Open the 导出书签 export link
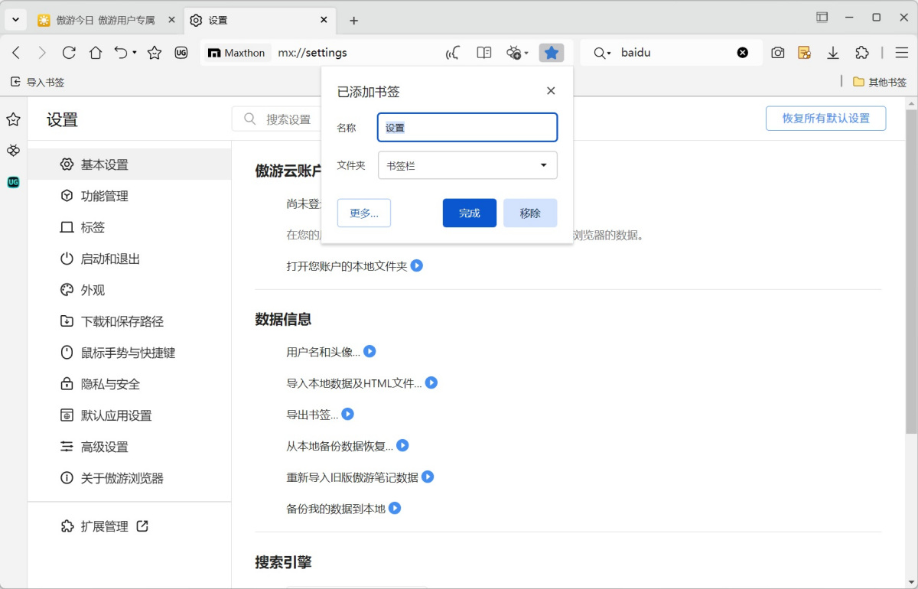This screenshot has width=918, height=589. tap(314, 415)
